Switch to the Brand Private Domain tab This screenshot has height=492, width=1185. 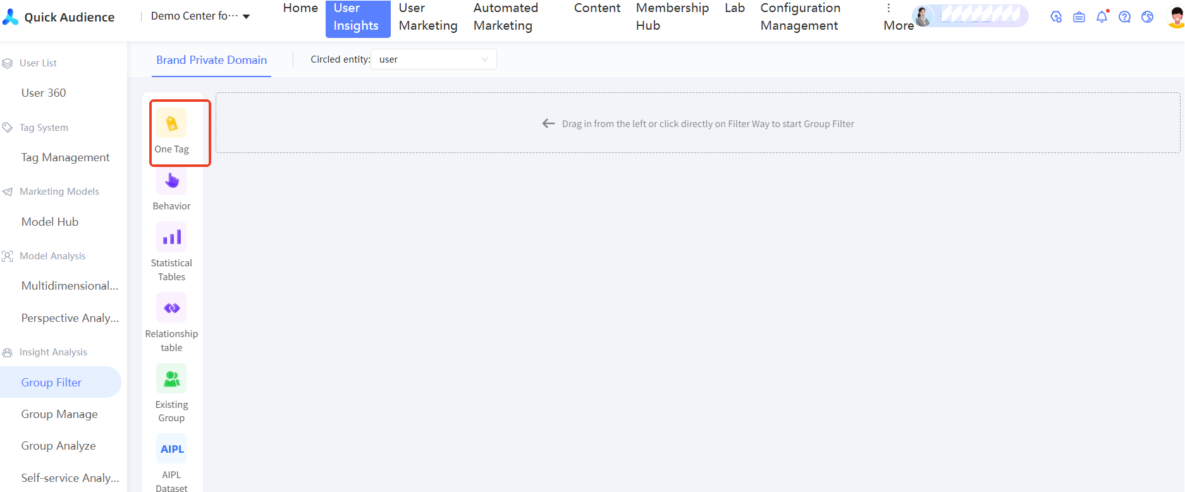point(212,60)
